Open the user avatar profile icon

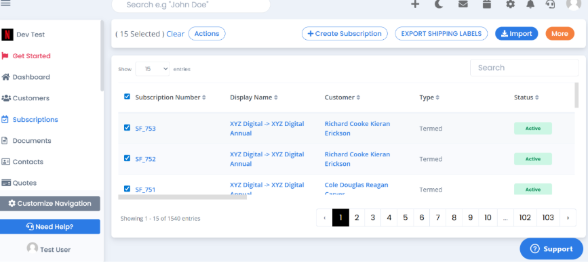click(573, 4)
